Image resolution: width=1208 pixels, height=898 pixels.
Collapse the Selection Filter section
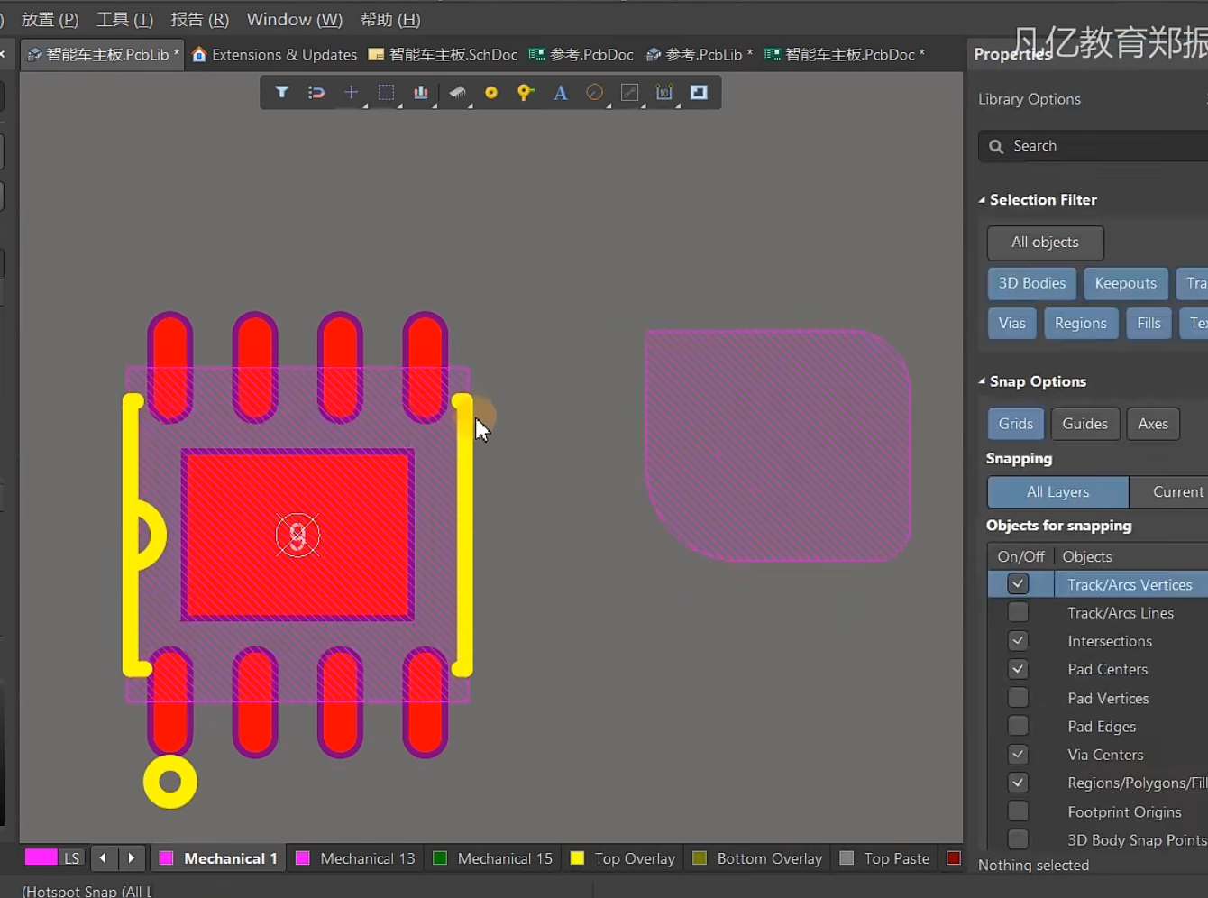pos(982,199)
